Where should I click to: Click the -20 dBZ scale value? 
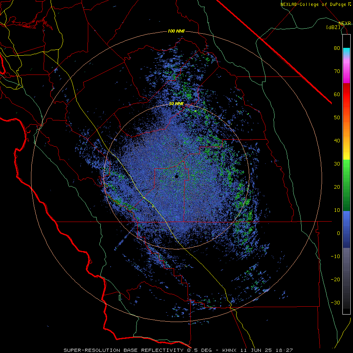click(335, 280)
